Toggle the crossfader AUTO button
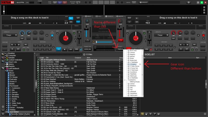208x117 pixels. (x=94, y=42)
